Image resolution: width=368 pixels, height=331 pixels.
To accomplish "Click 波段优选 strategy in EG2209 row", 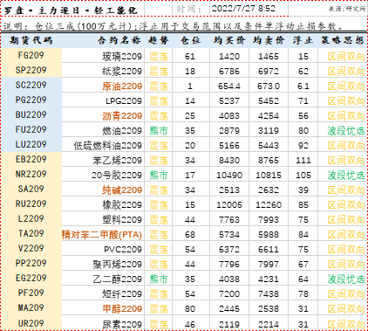I will pos(346,279).
